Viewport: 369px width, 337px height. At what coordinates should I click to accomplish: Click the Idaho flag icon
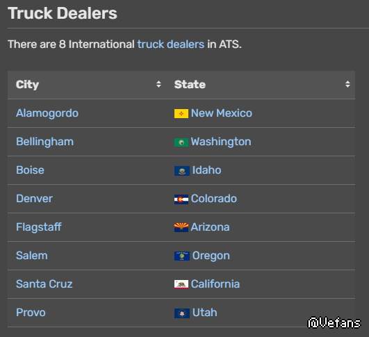click(182, 171)
